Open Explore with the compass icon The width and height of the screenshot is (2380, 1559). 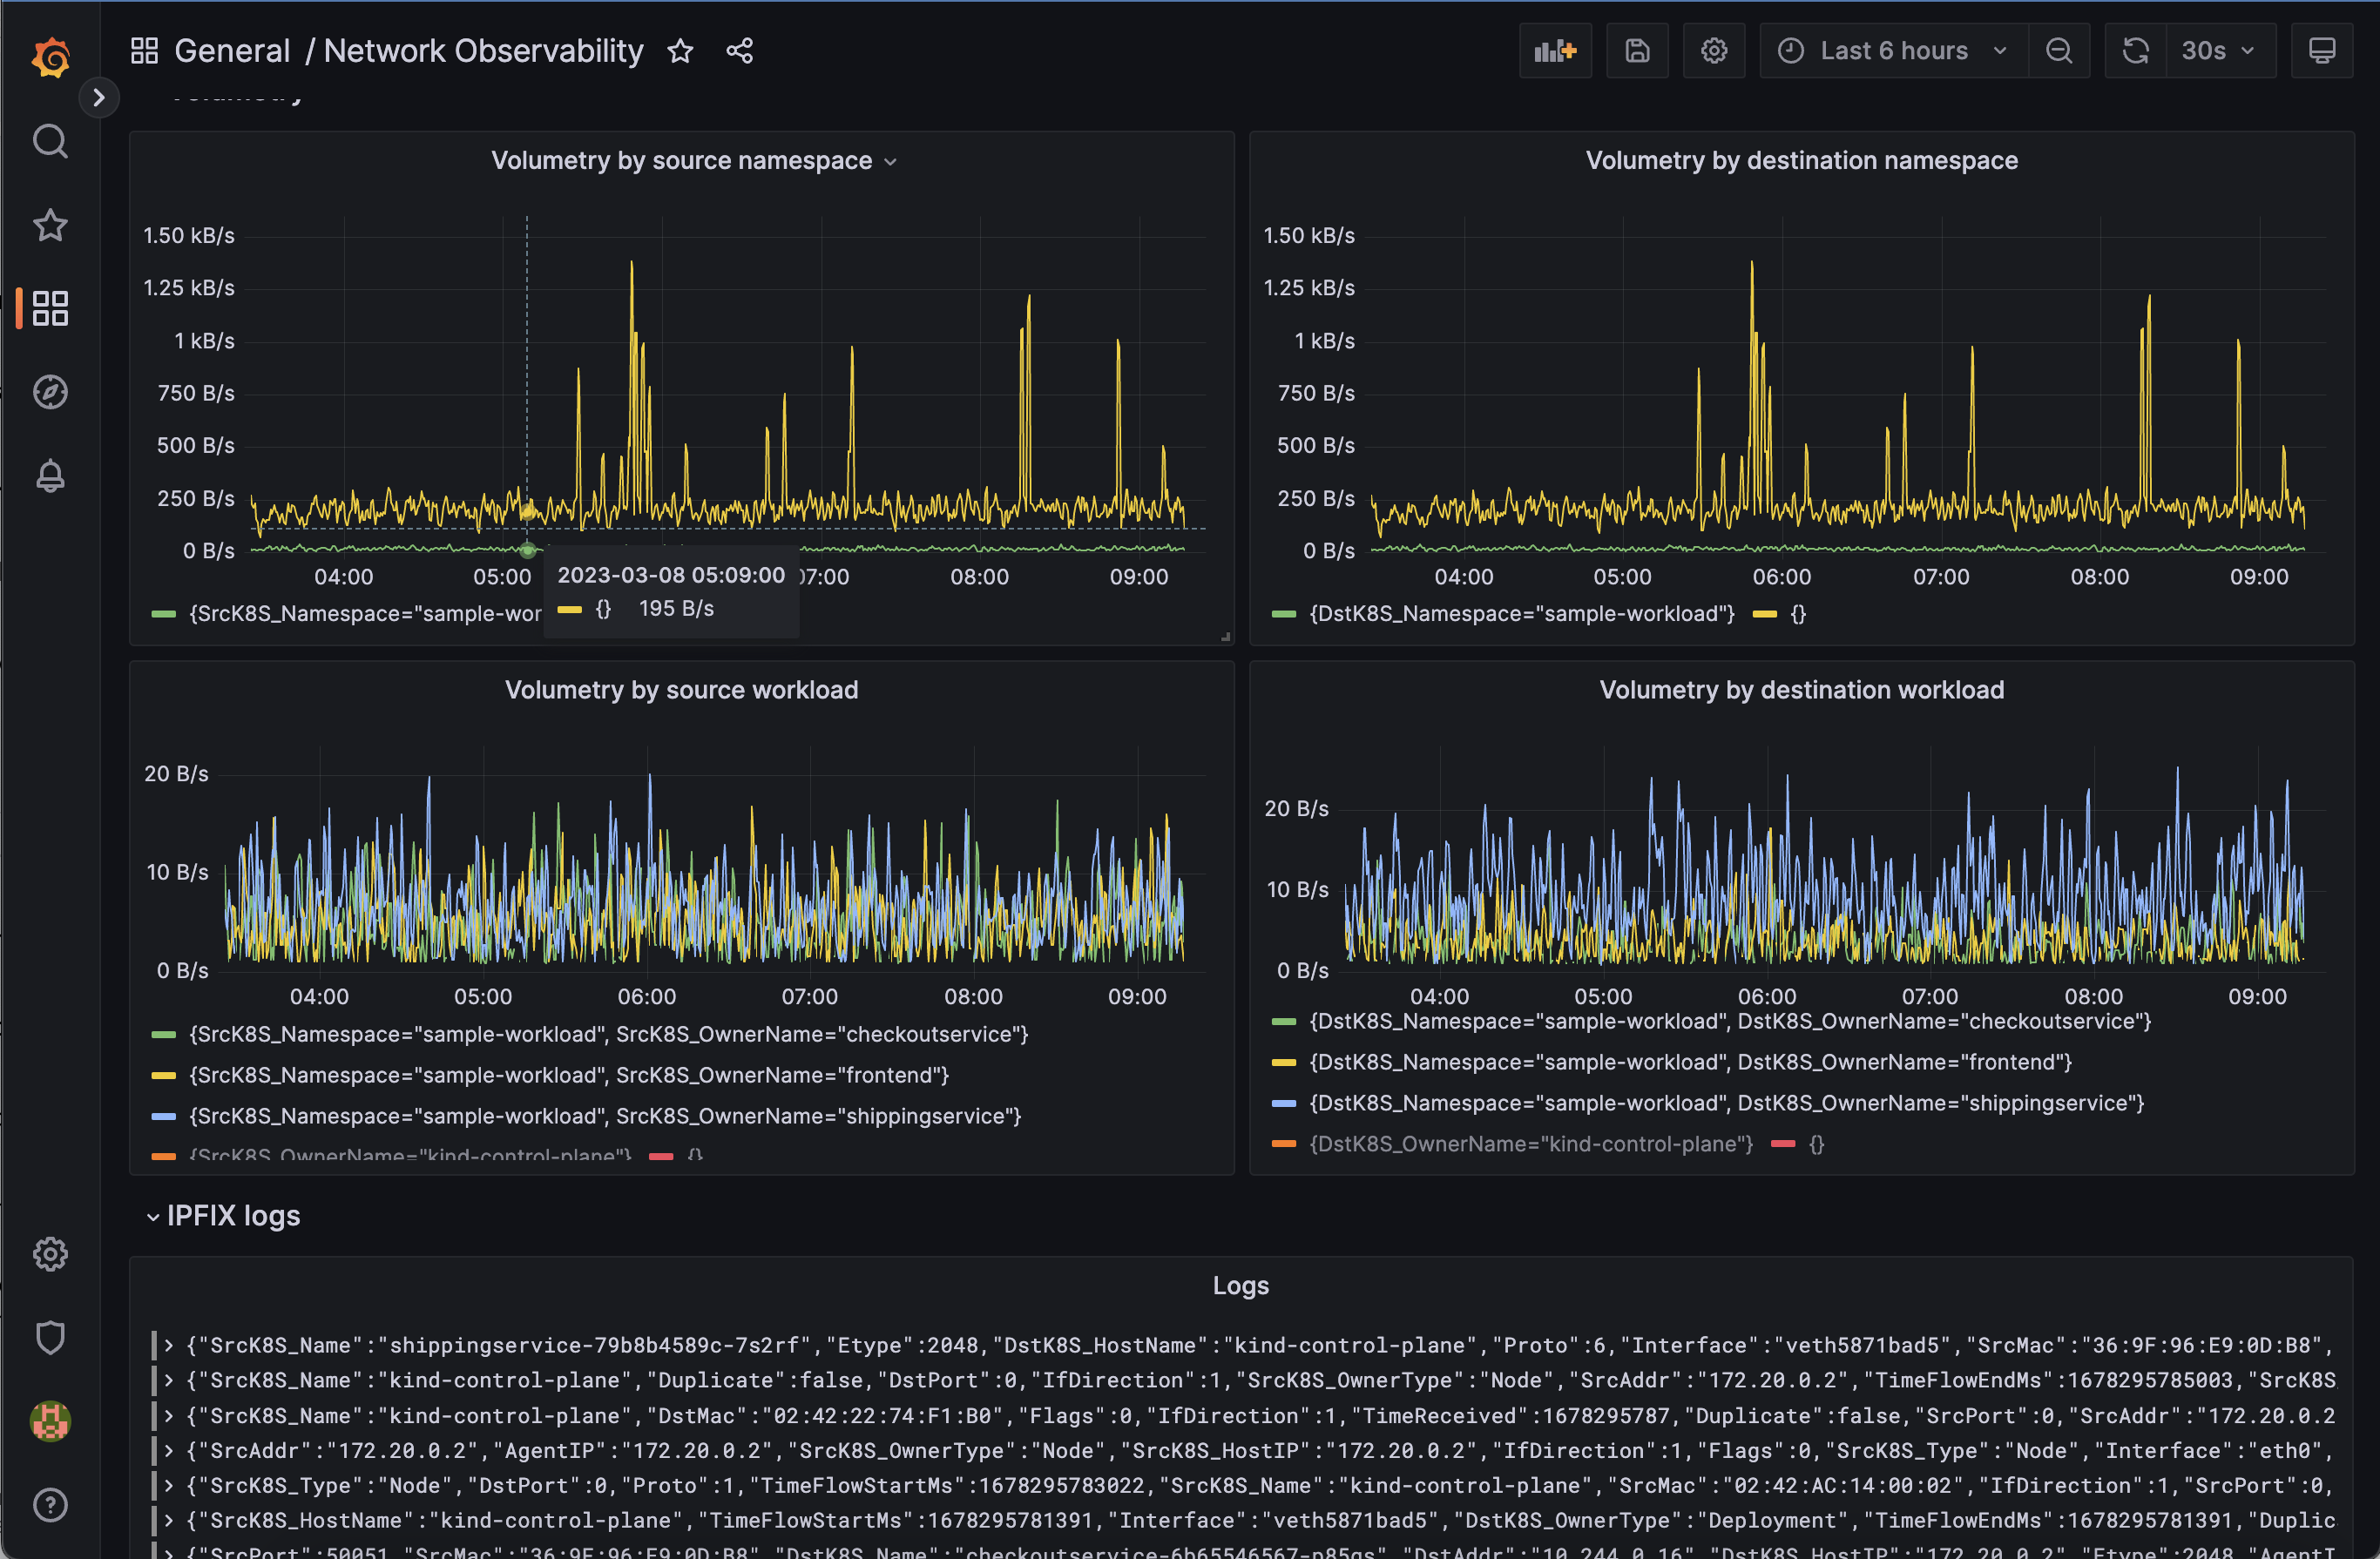[x=50, y=392]
